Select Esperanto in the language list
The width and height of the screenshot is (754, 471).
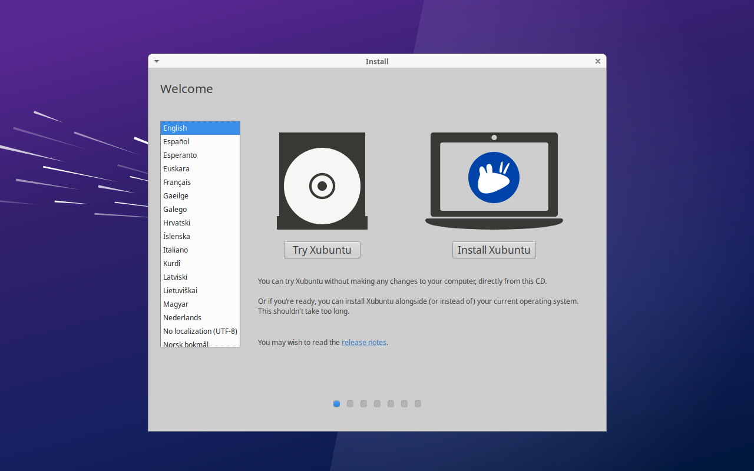click(200, 155)
